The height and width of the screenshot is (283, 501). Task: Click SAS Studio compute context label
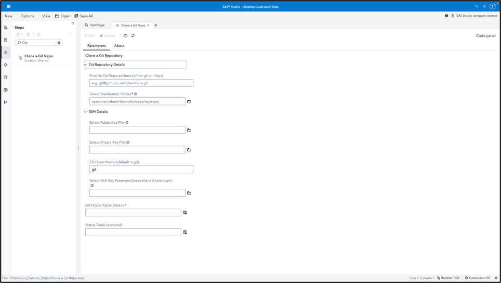[476, 16]
